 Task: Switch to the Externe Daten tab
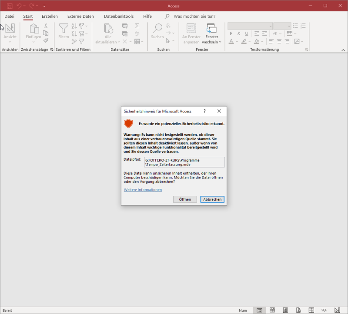coord(80,16)
